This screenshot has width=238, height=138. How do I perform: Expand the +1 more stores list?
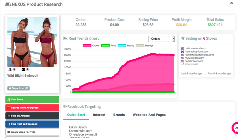pos(190,64)
